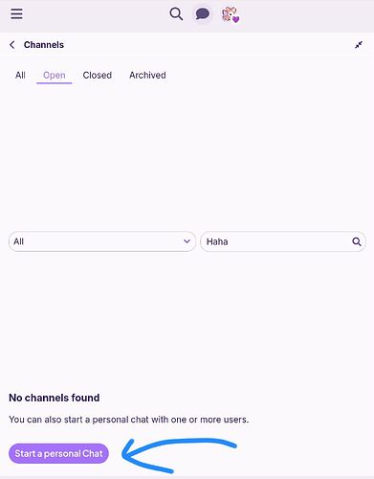Show the Closed channels tab
Viewport: 374px width, 479px height.
click(98, 76)
